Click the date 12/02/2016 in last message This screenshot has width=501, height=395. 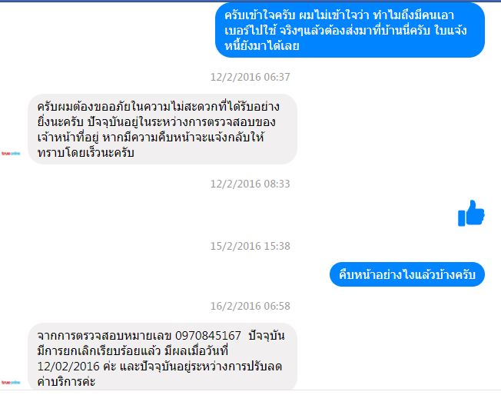[x=68, y=367]
